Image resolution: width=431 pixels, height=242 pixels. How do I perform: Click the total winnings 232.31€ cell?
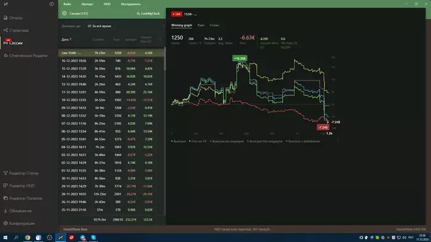tap(131, 219)
